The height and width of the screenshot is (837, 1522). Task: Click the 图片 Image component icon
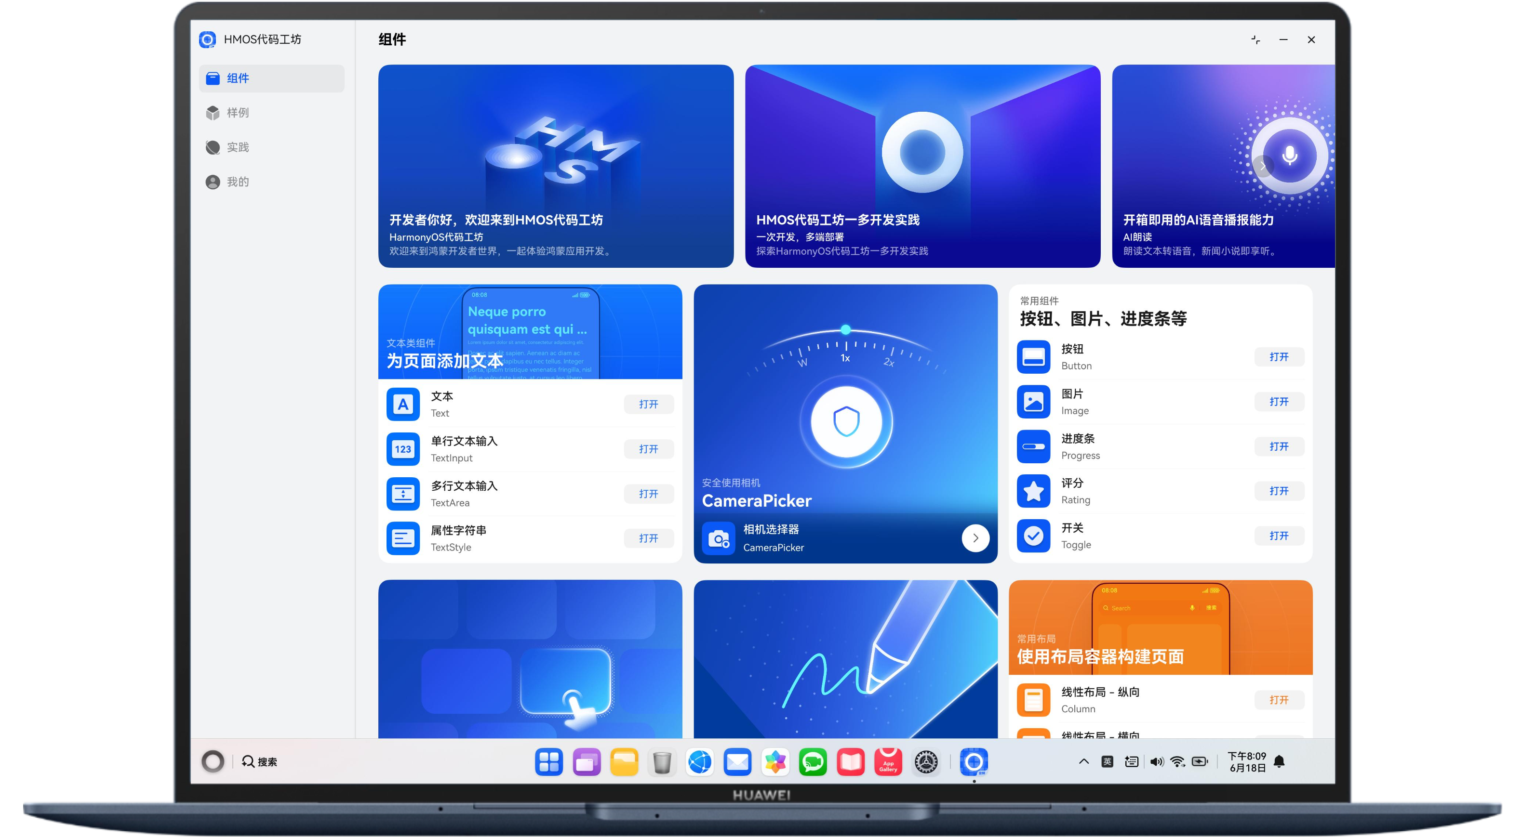(1033, 402)
